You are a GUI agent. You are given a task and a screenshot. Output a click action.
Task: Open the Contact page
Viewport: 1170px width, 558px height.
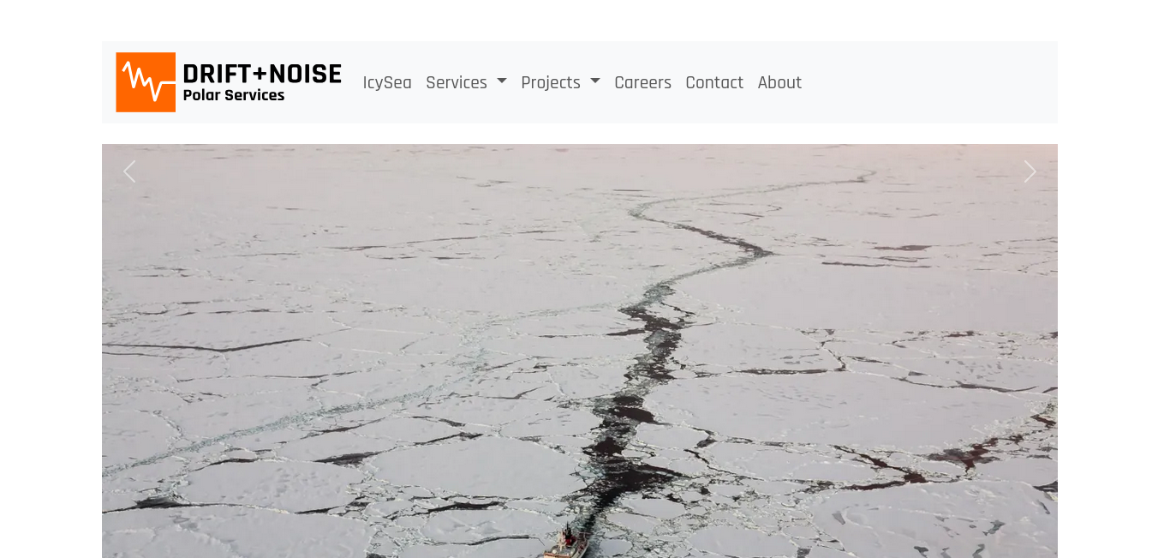coord(714,82)
